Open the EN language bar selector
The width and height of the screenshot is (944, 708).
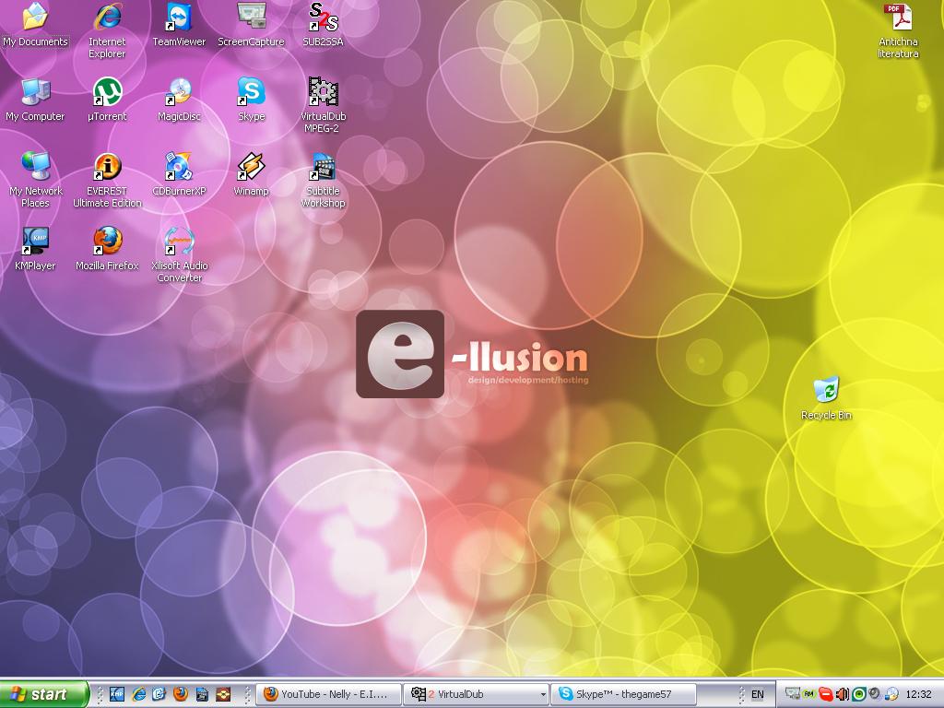tap(757, 694)
